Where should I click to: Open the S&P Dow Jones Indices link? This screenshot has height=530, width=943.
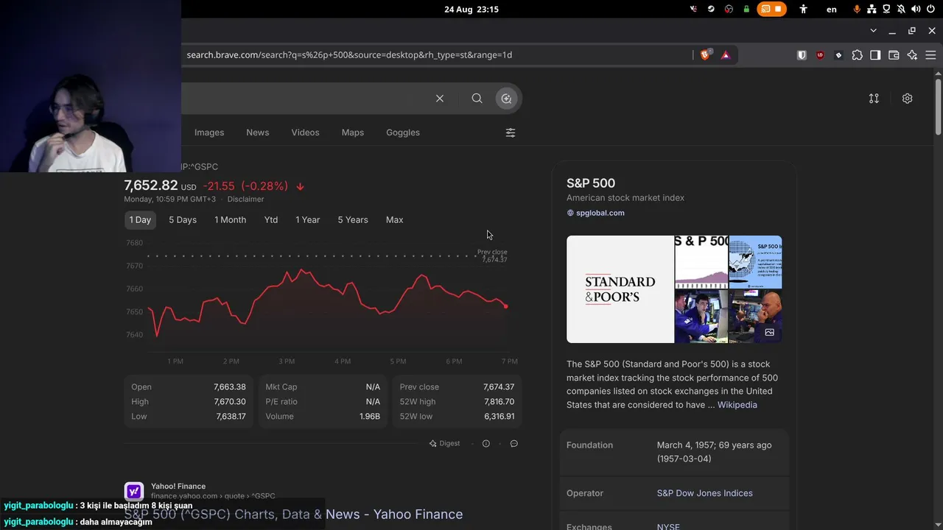pos(705,493)
